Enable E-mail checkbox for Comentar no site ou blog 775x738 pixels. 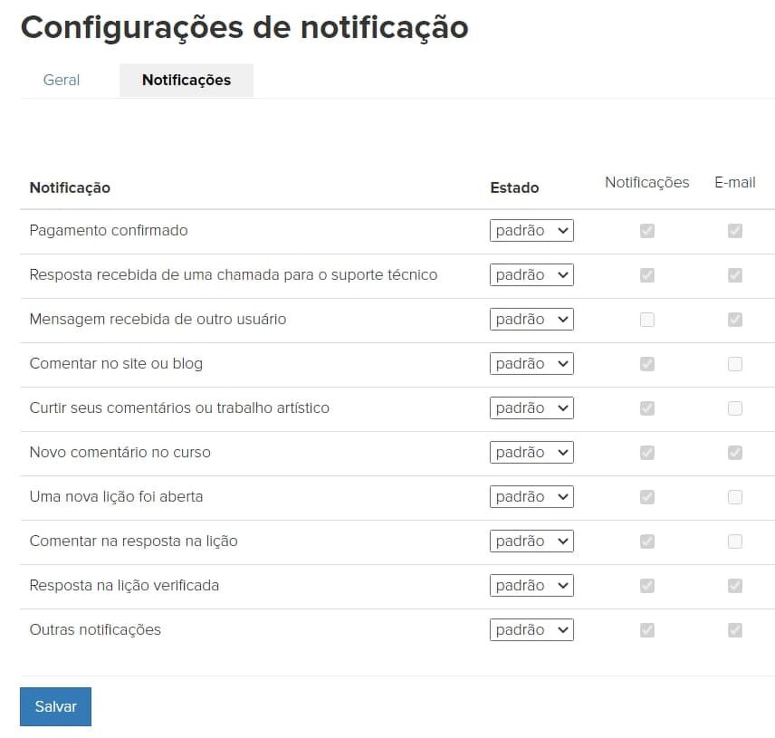[735, 364]
